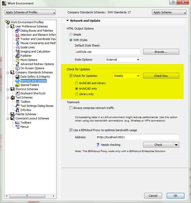Click the Special Folders icon
191x203 pixels.
coord(17,85)
